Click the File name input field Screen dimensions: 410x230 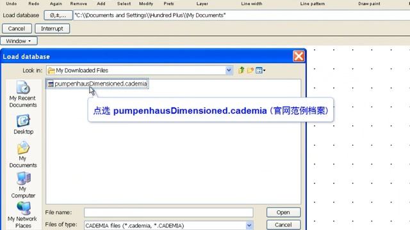tap(168, 212)
